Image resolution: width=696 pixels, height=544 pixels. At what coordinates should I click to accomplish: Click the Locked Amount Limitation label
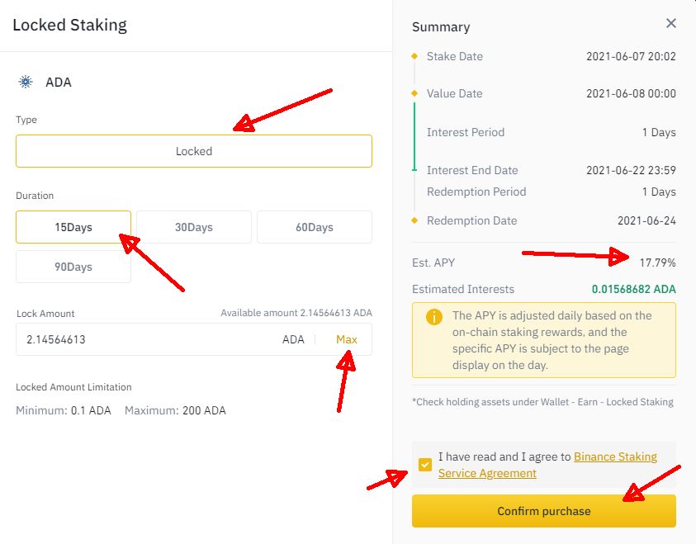pos(73,387)
